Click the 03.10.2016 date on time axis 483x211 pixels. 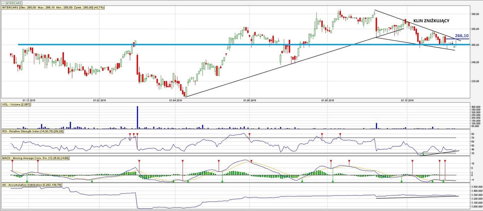click(x=407, y=101)
